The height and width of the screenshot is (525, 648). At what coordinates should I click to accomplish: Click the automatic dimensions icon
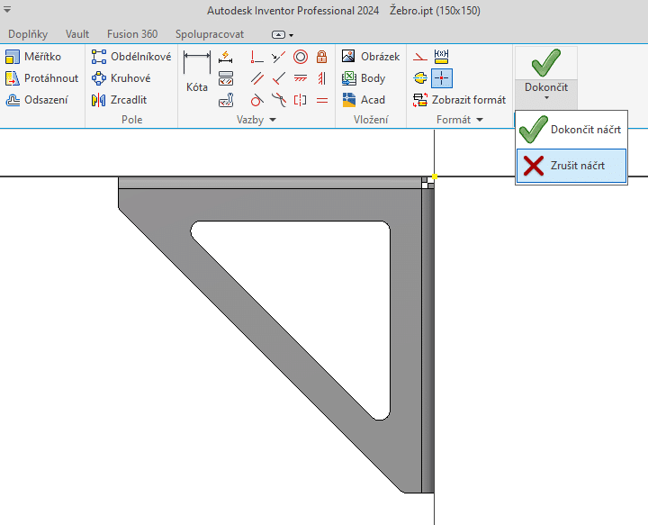point(226,57)
